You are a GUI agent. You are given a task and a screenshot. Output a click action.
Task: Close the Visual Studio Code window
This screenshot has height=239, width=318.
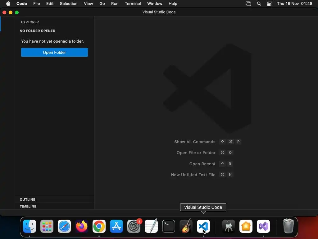4,12
